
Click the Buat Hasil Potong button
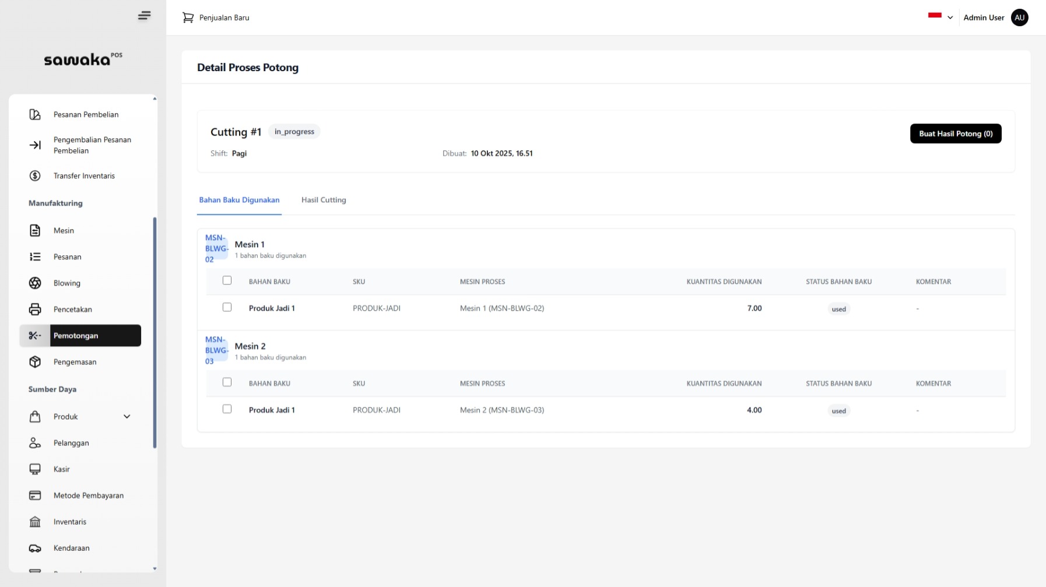(955, 133)
